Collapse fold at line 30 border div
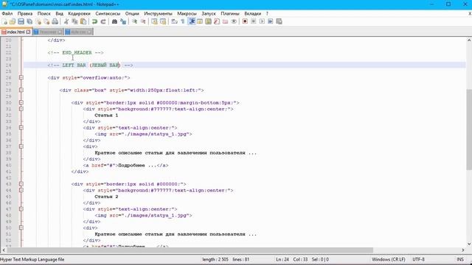Image resolution: width=472 pixels, height=265 pixels. pos(21,103)
